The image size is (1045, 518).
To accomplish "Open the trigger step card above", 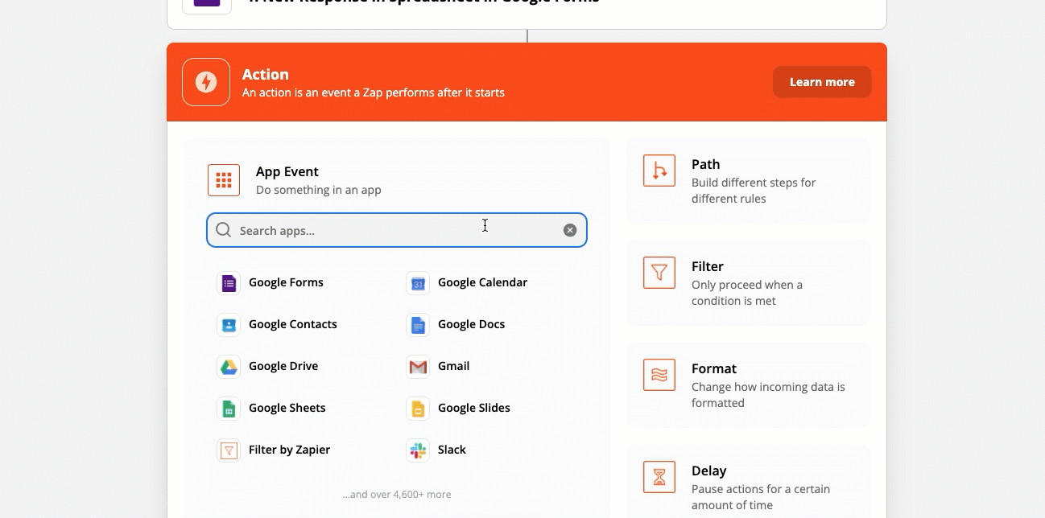I will (527, 10).
